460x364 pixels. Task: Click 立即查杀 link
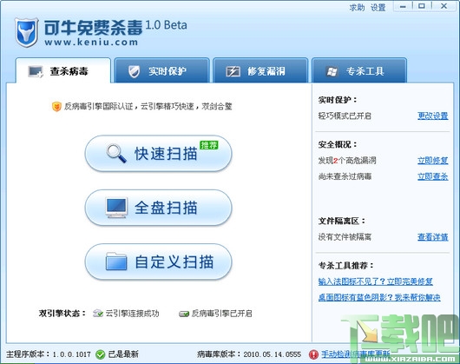(x=433, y=176)
